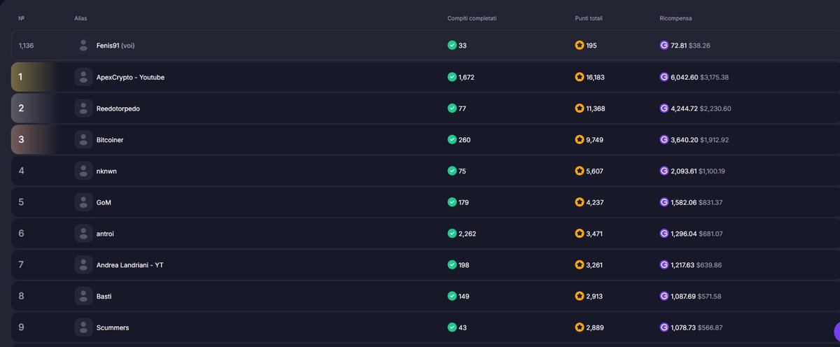
Task: Click the Fenis91 (voi) alias
Action: (115, 45)
